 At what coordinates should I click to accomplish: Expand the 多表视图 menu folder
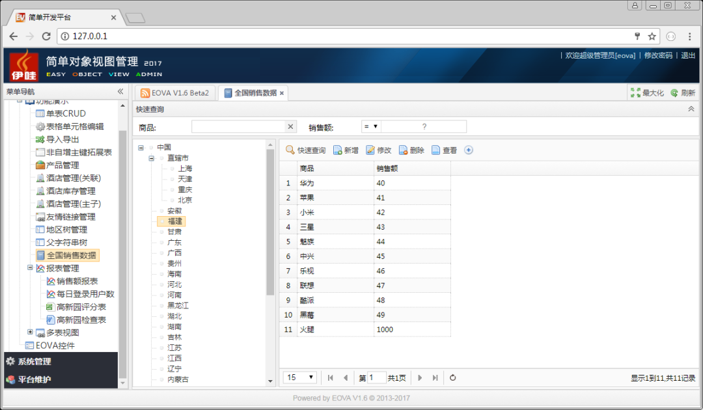[30, 332]
